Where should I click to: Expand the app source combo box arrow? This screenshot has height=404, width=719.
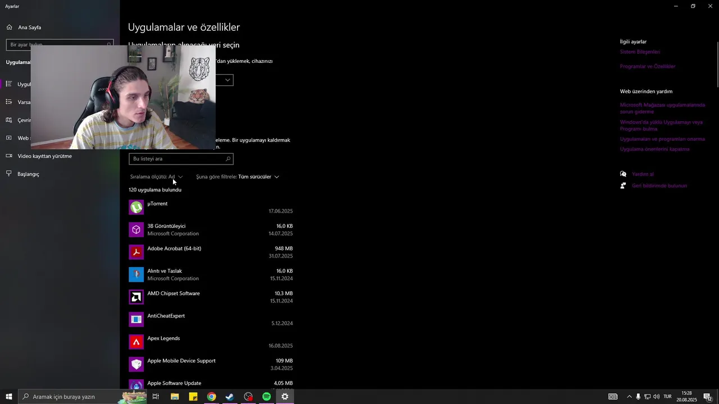click(x=227, y=80)
